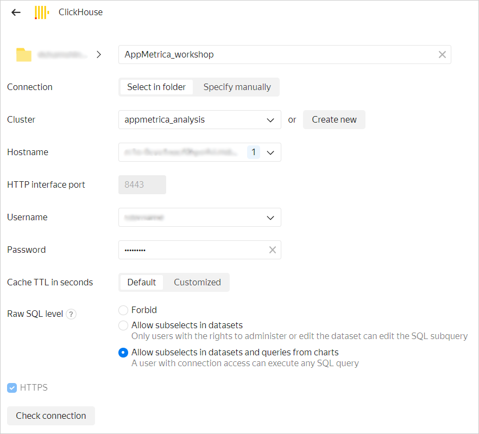This screenshot has width=479, height=434.
Task: Select the Forbid radio option
Action: point(123,310)
